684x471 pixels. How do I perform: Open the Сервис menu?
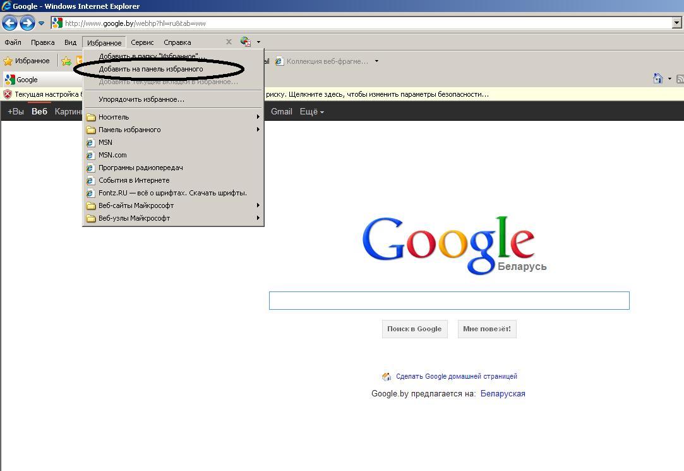click(x=142, y=42)
